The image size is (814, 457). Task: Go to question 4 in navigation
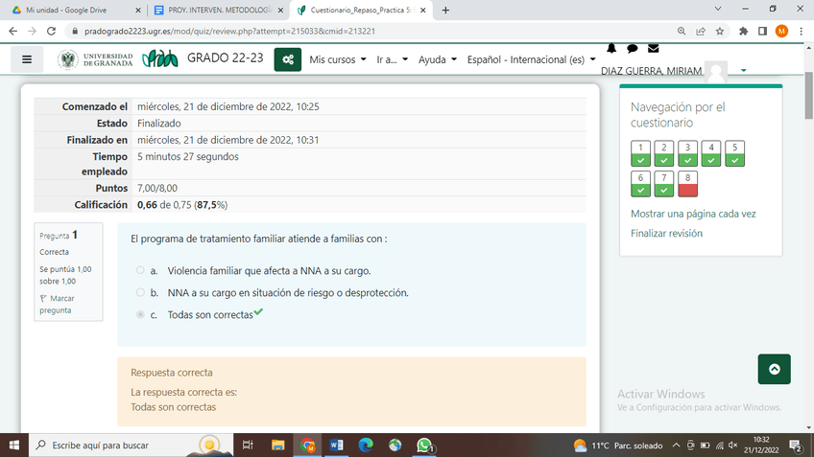(x=711, y=153)
